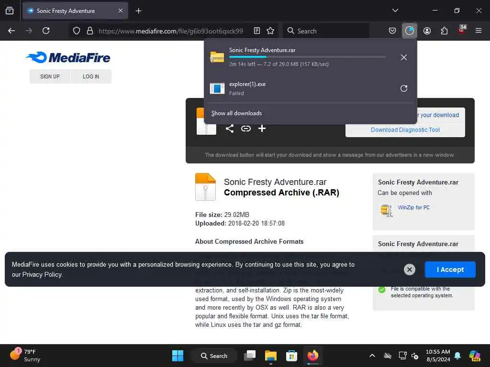Add file to account with plus icon

(262, 128)
